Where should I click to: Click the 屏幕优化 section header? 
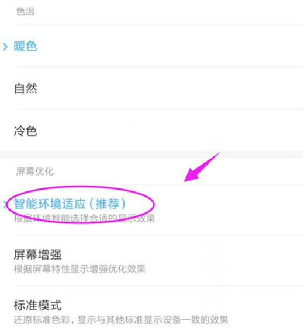coord(35,172)
